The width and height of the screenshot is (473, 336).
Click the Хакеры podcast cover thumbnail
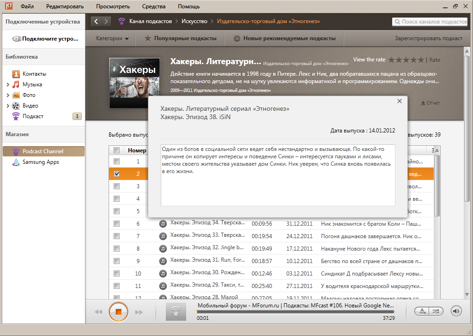pyautogui.click(x=134, y=83)
